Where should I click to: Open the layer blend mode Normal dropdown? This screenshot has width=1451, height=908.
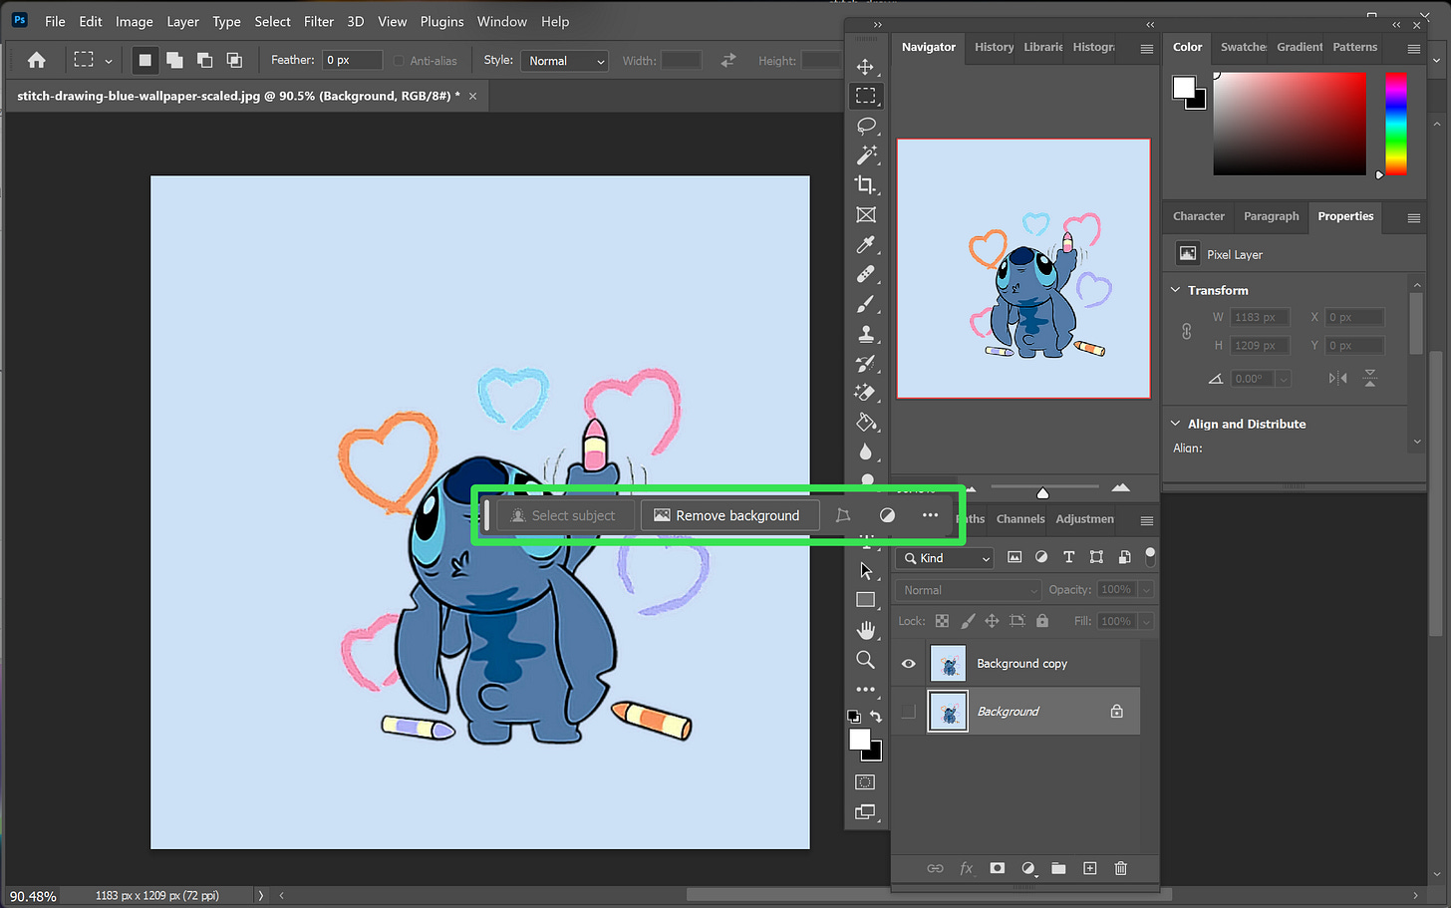[968, 590]
